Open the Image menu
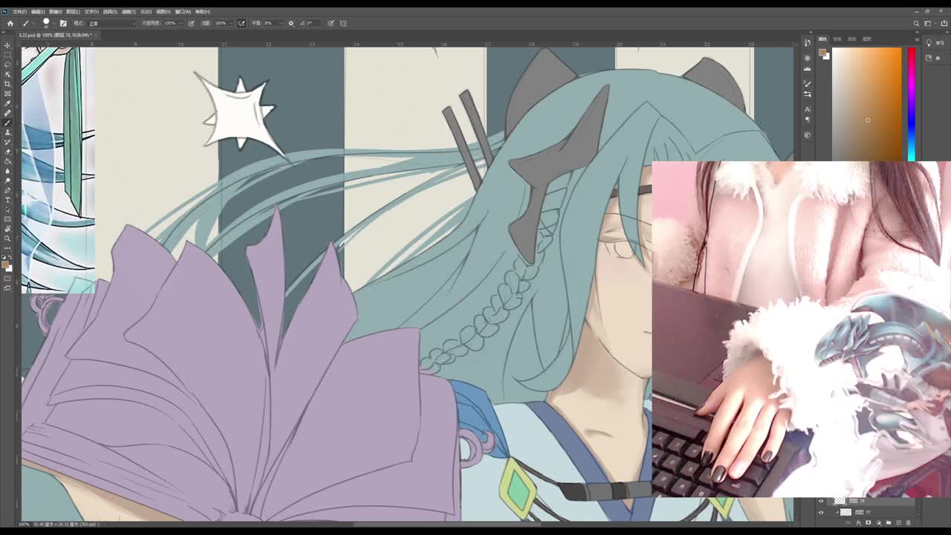Viewport: 951px width, 535px height. click(55, 12)
